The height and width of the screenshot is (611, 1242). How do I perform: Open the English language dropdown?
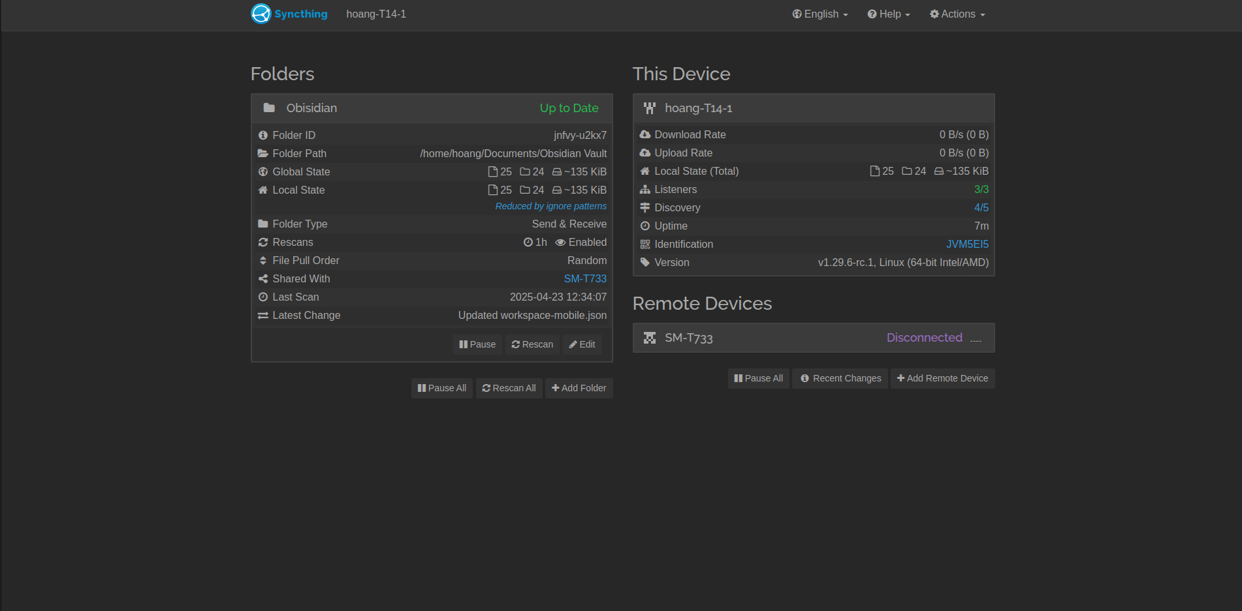[820, 14]
